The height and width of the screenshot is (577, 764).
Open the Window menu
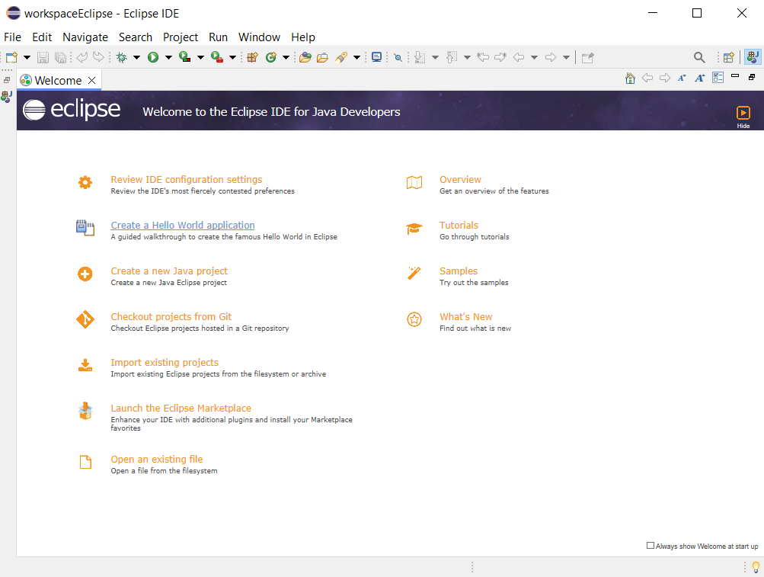point(259,37)
